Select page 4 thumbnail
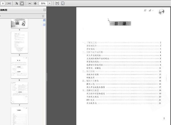Image resolution: width=171 pixels, height=125 pixels. coord(19,23)
